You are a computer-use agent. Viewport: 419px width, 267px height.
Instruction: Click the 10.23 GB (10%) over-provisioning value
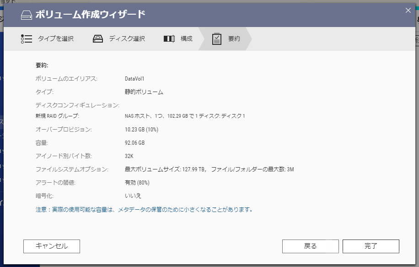(141, 130)
